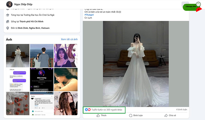Click the Chia sẻ share button
This screenshot has width=205, height=120.
coord(170,115)
